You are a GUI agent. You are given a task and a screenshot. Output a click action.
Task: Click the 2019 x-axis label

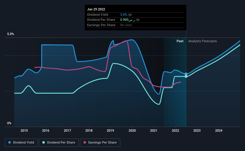coord(110,130)
